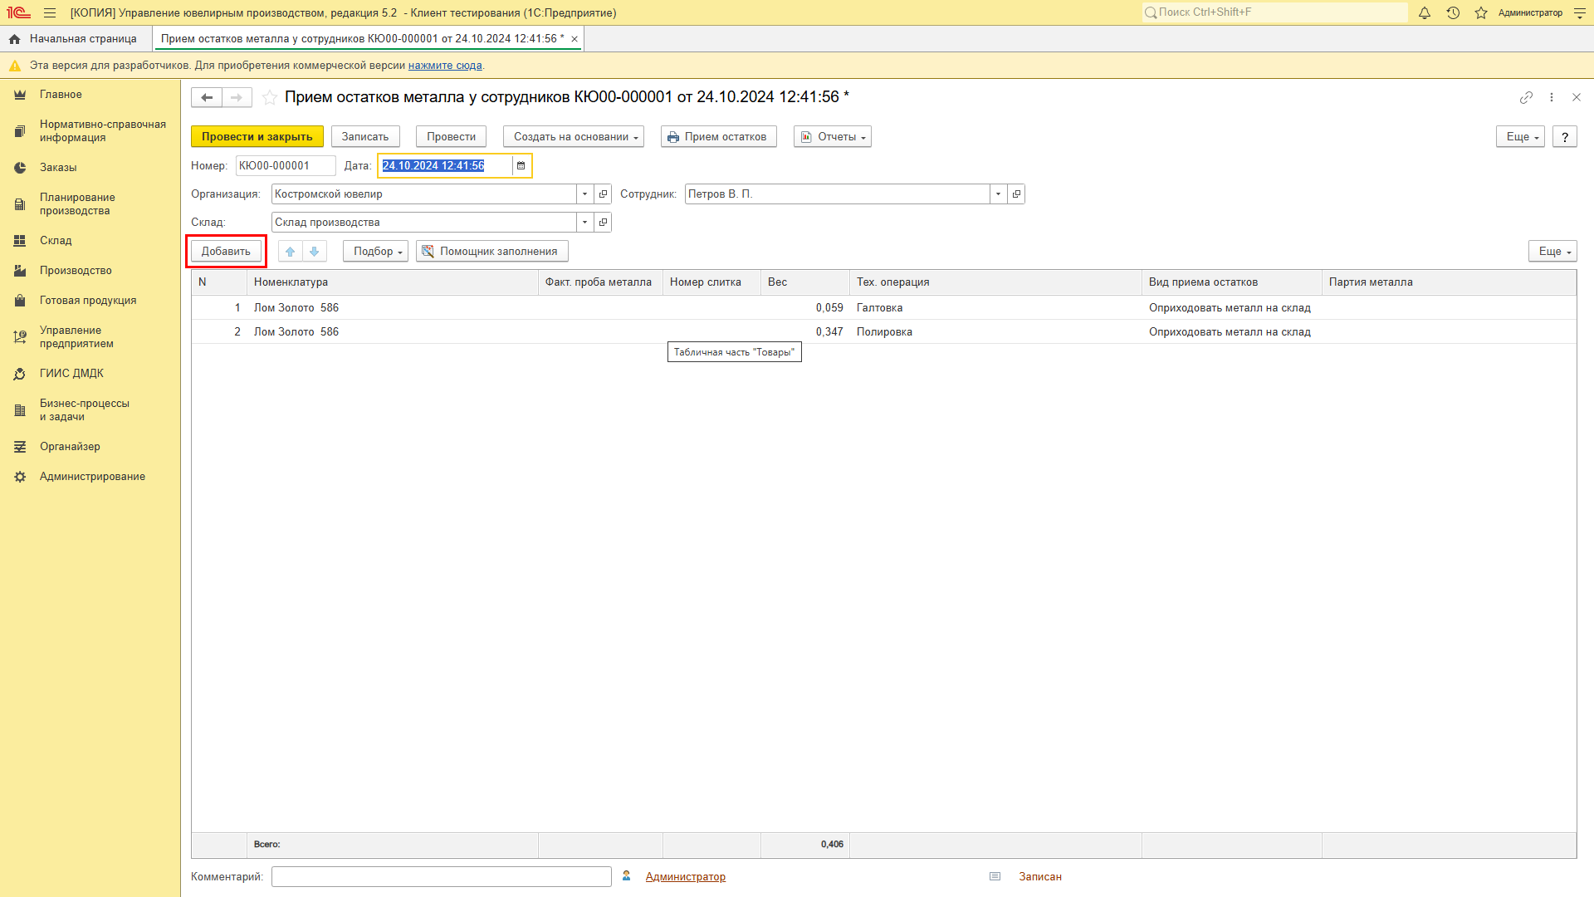
Task: Move row up with arrow
Action: point(291,252)
